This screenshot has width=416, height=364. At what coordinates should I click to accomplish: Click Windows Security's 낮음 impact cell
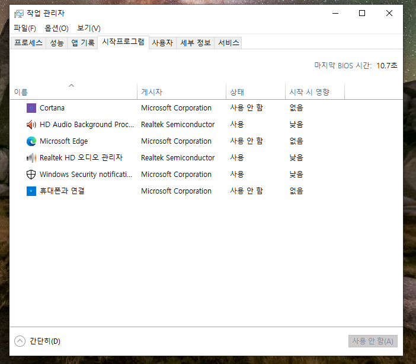pyautogui.click(x=296, y=175)
